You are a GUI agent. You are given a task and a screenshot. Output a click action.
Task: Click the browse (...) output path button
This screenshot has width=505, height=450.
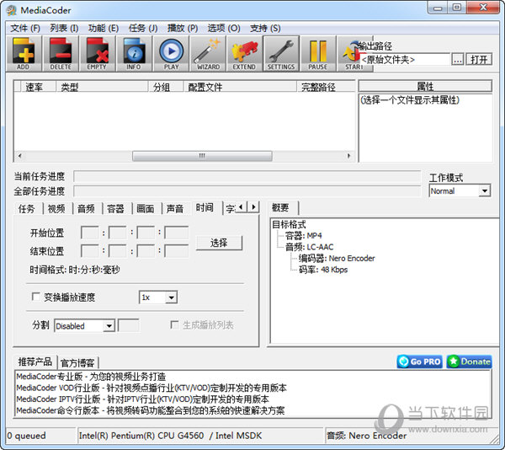pos(458,60)
